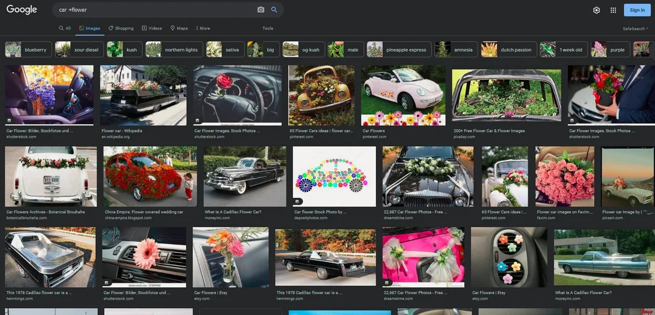Open the colorful vent clip flowers Etsy thumbnail
Viewport: 655px width, 315px height.
coord(509,257)
